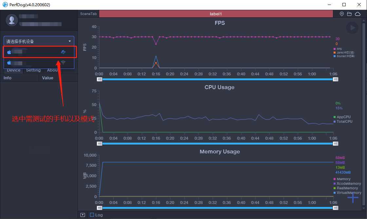Screen dimensions: 367x219
Task: Click the Memory Usage chart title
Action: tap(220, 151)
